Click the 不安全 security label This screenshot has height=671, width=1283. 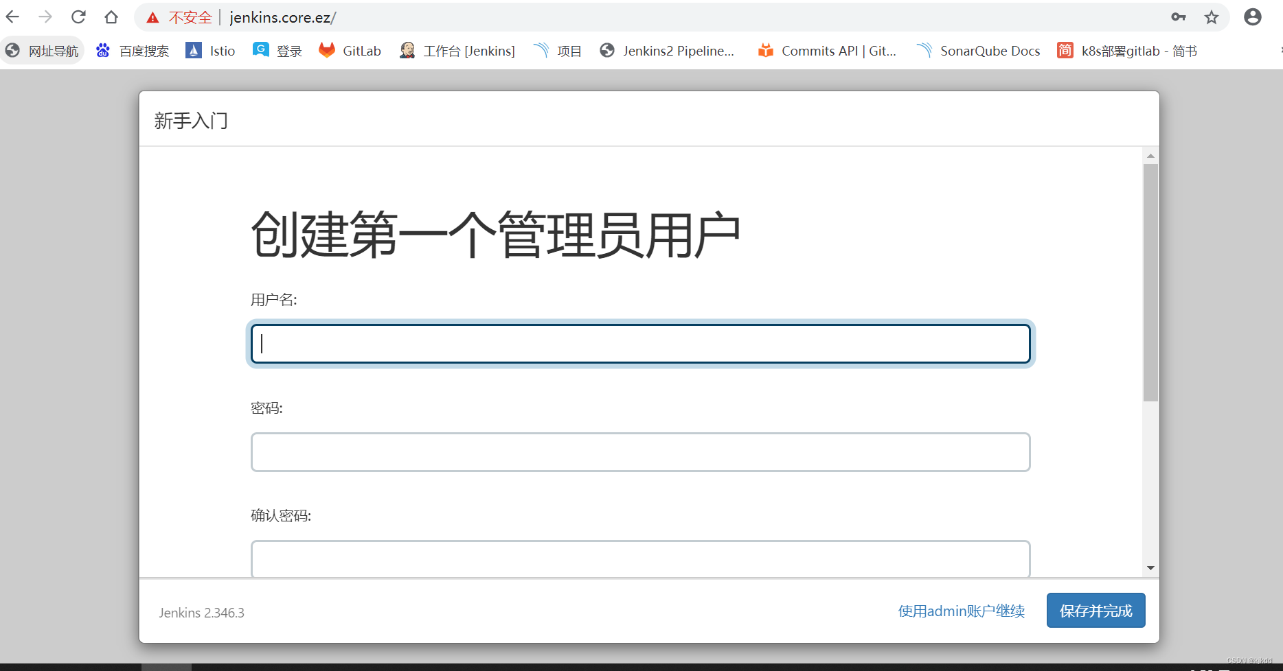click(190, 18)
